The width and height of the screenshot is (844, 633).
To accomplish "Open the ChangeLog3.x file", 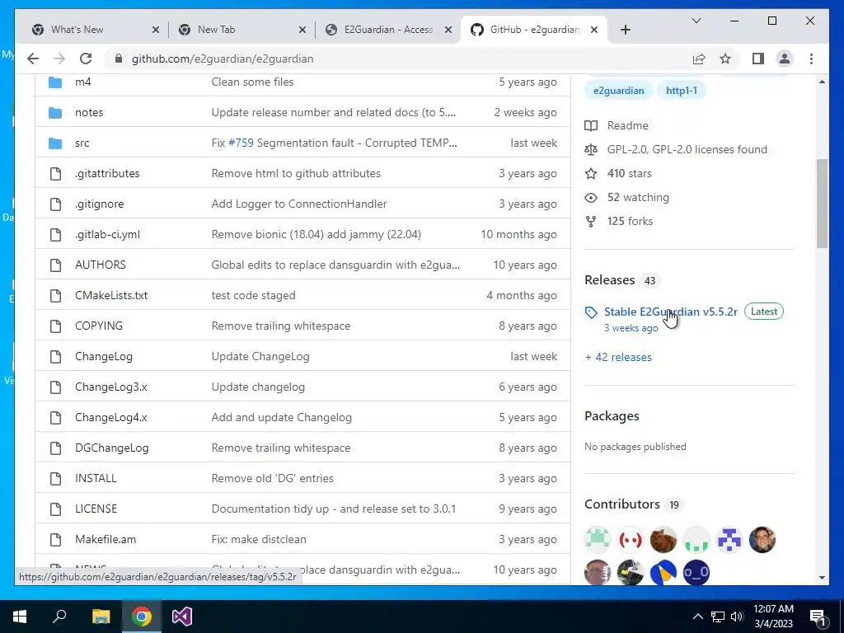I will pos(111,387).
